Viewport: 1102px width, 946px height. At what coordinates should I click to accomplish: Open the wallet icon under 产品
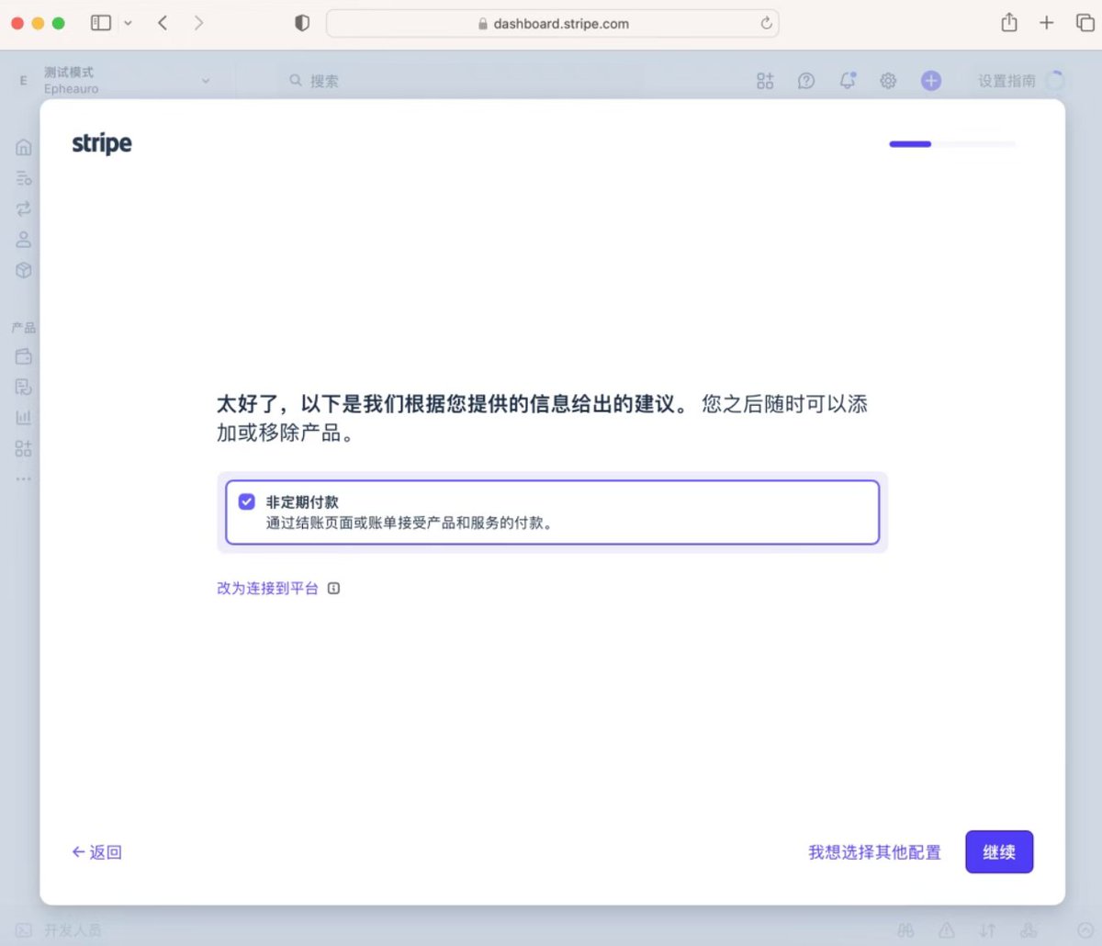point(24,356)
